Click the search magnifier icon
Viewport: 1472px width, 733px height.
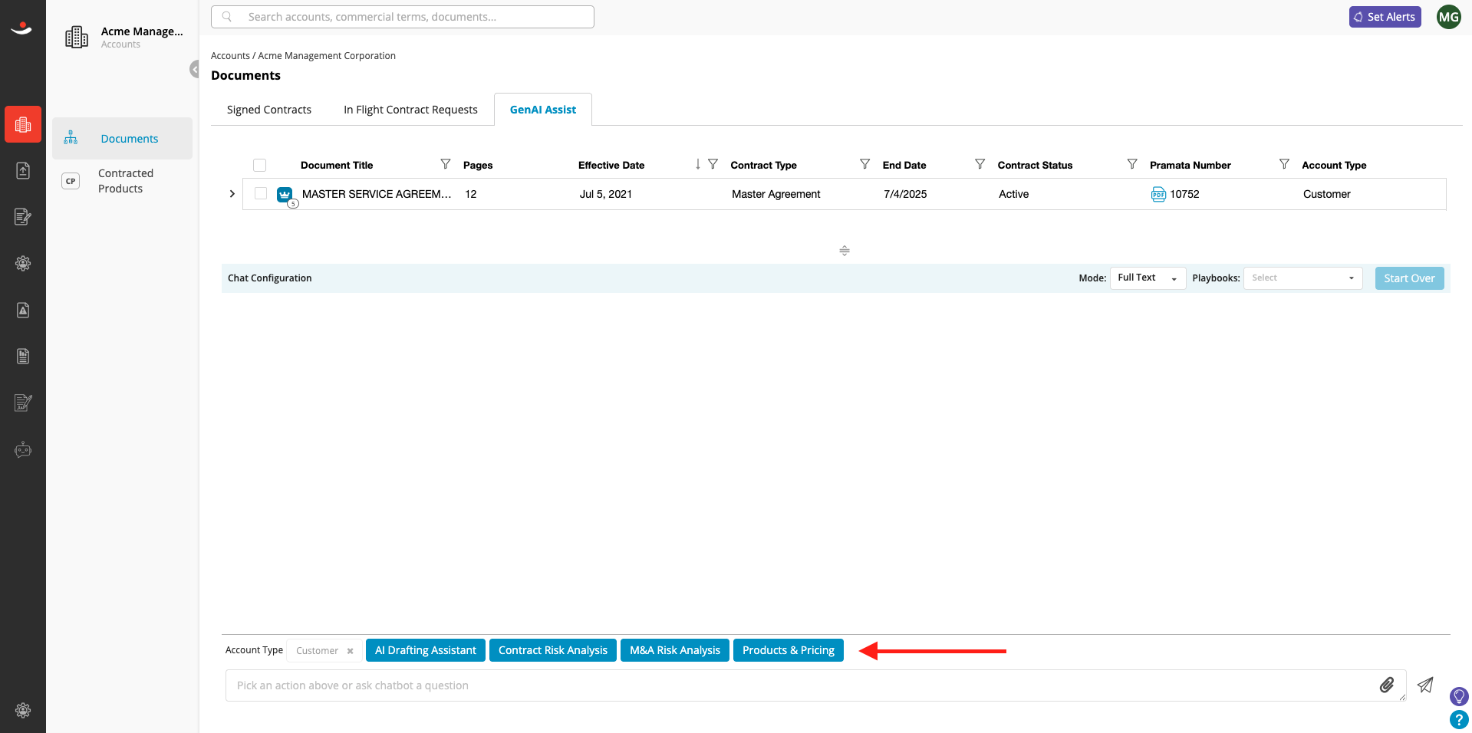227,16
